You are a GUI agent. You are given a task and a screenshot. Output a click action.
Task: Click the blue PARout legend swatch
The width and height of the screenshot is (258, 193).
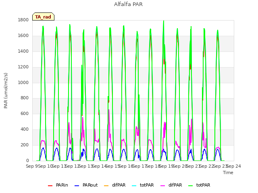click(77, 186)
